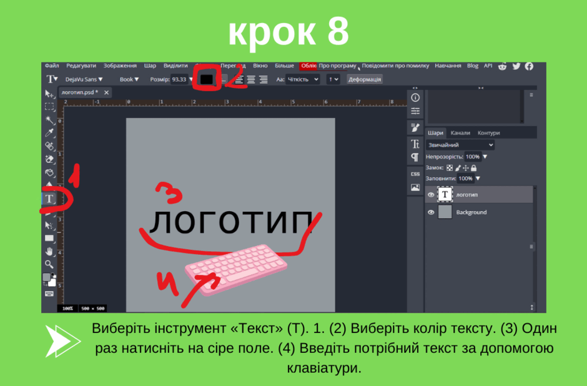Select the Eyedropper tool

click(49, 133)
